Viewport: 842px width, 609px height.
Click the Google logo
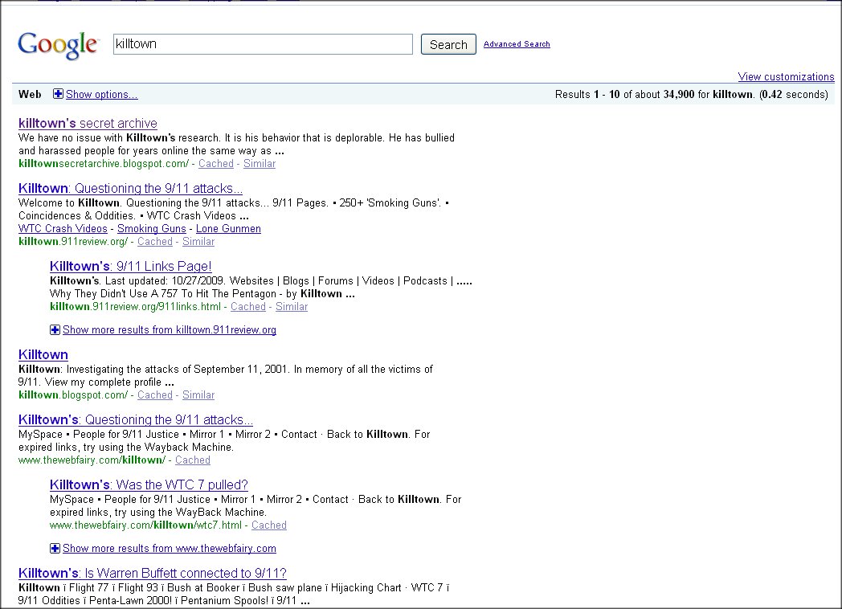click(58, 45)
